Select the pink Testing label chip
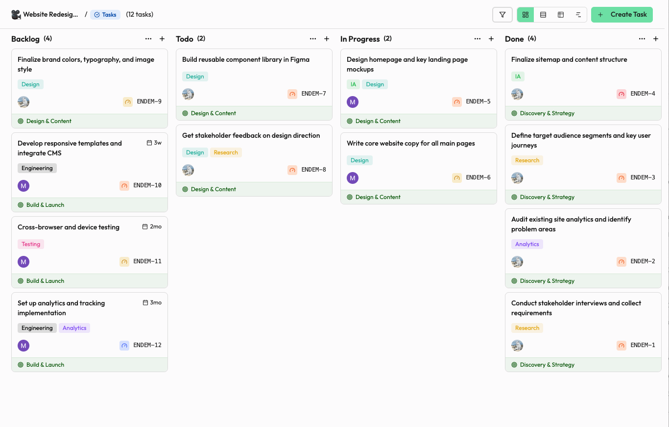This screenshot has height=427, width=669. point(30,244)
